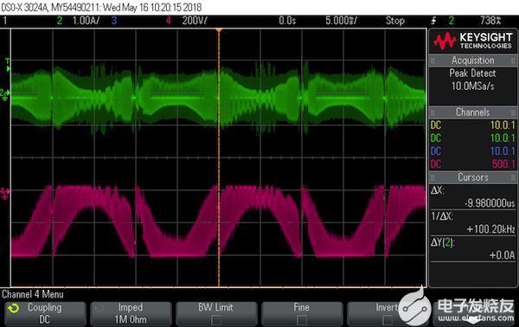Image resolution: width=519 pixels, height=327 pixels.
Task: Click the Cursors panel grip icon
Action: click(432, 177)
